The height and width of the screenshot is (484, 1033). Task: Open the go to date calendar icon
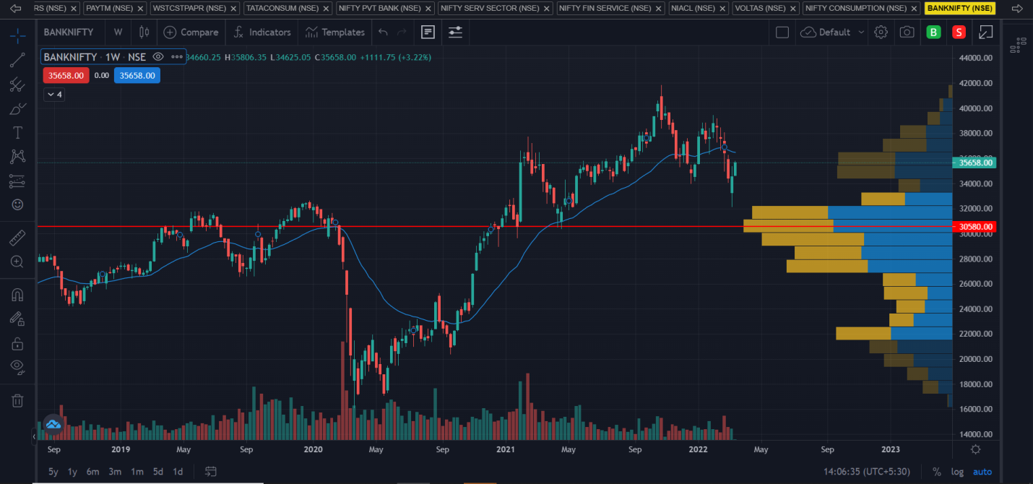click(211, 472)
